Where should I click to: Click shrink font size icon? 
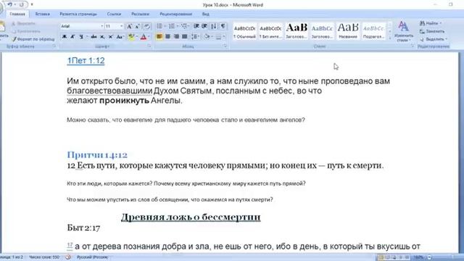tap(137, 26)
